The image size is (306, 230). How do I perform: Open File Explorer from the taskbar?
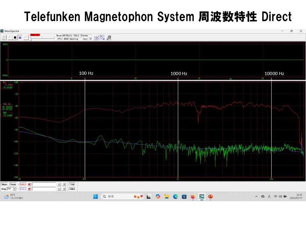point(166,196)
